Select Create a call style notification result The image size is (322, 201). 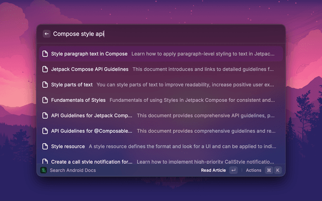(161, 160)
